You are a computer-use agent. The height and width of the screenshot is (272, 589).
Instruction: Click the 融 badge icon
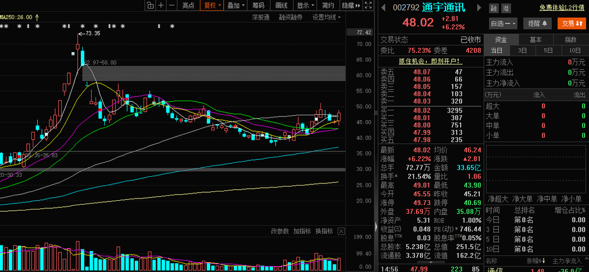tap(493, 8)
